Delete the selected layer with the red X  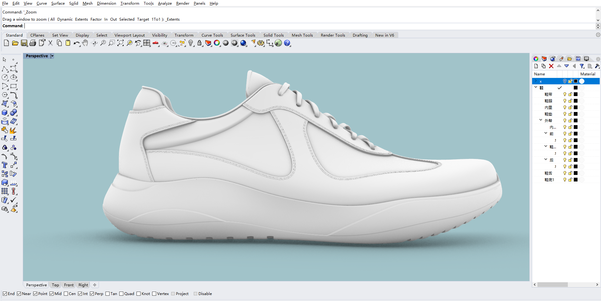pyautogui.click(x=551, y=66)
